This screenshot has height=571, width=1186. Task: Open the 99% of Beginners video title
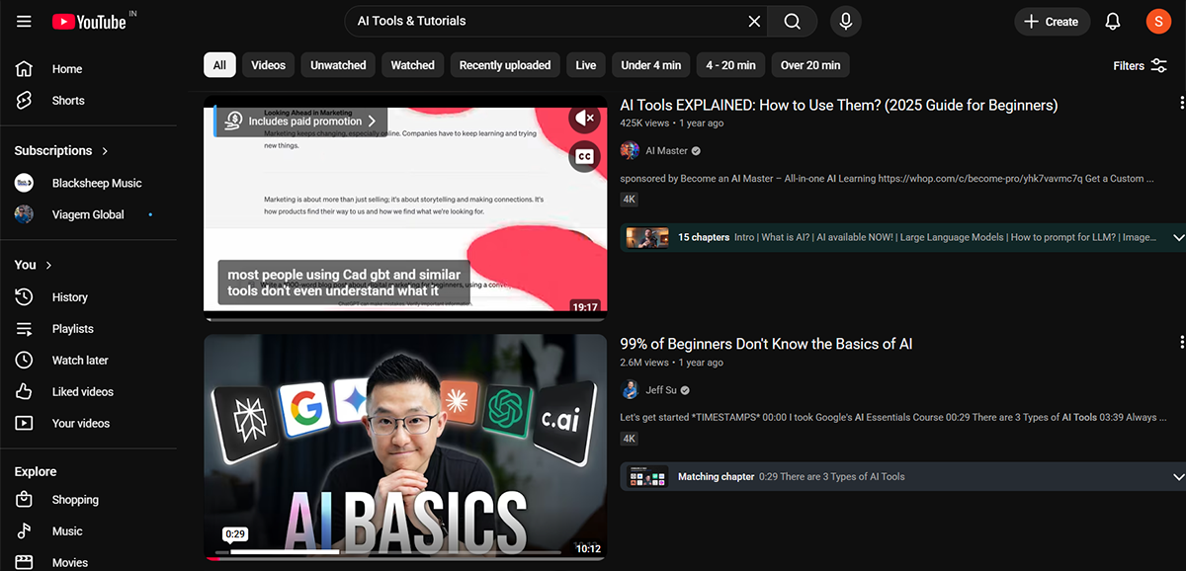[766, 345]
